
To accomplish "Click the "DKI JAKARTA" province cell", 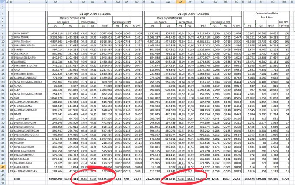I will 29,53.
